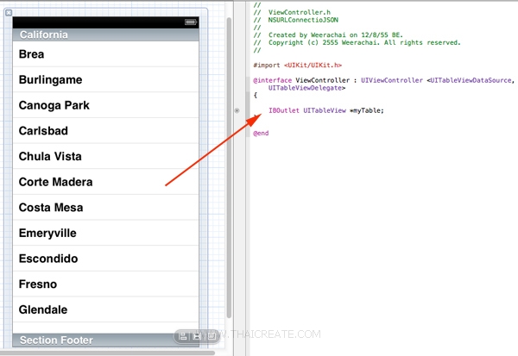Select the Costa Mesa row
Viewport: 518px width, 356px height.
coord(105,207)
